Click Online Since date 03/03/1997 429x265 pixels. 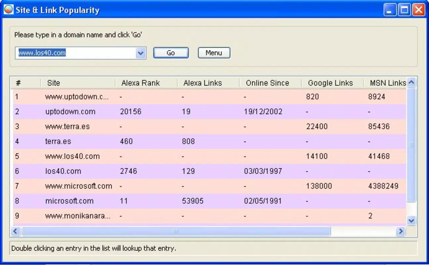tap(263, 171)
